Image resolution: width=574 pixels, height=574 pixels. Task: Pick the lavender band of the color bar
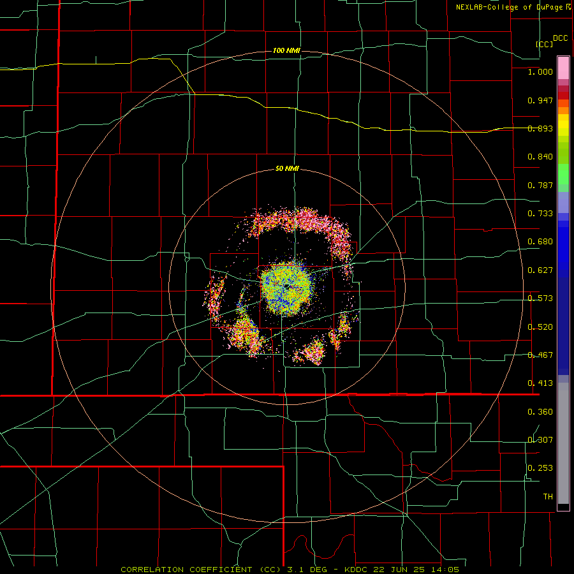pyautogui.click(x=563, y=203)
